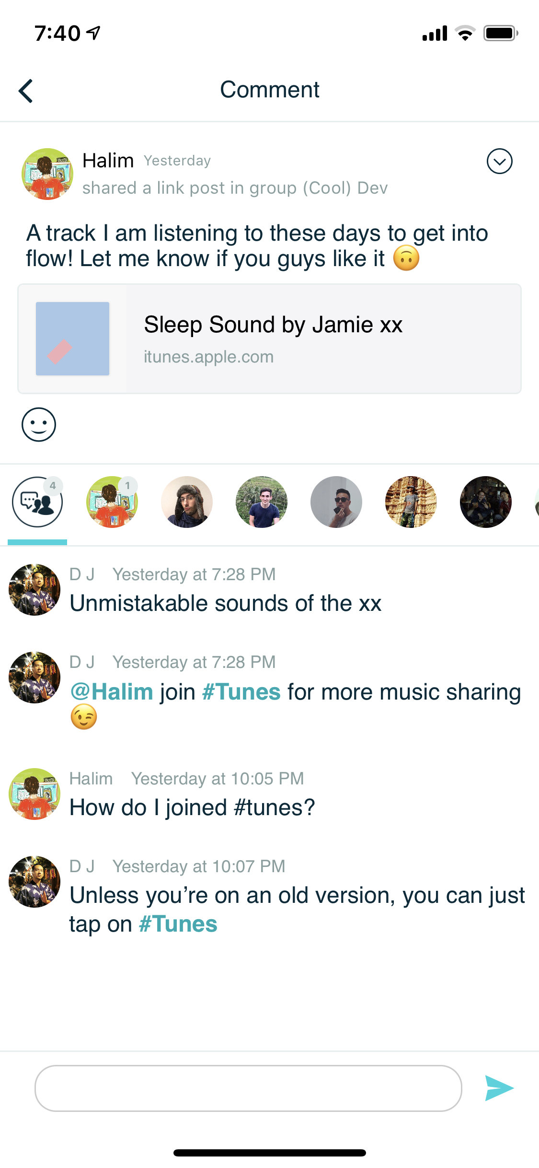The width and height of the screenshot is (539, 1168).
Task: Filter comments by Halim's avatar tab
Action: tap(112, 502)
